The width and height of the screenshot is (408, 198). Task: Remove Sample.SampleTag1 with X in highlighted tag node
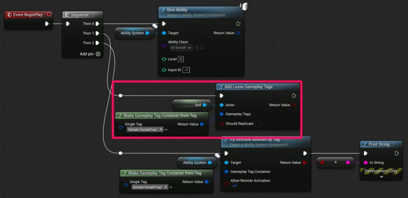click(161, 129)
